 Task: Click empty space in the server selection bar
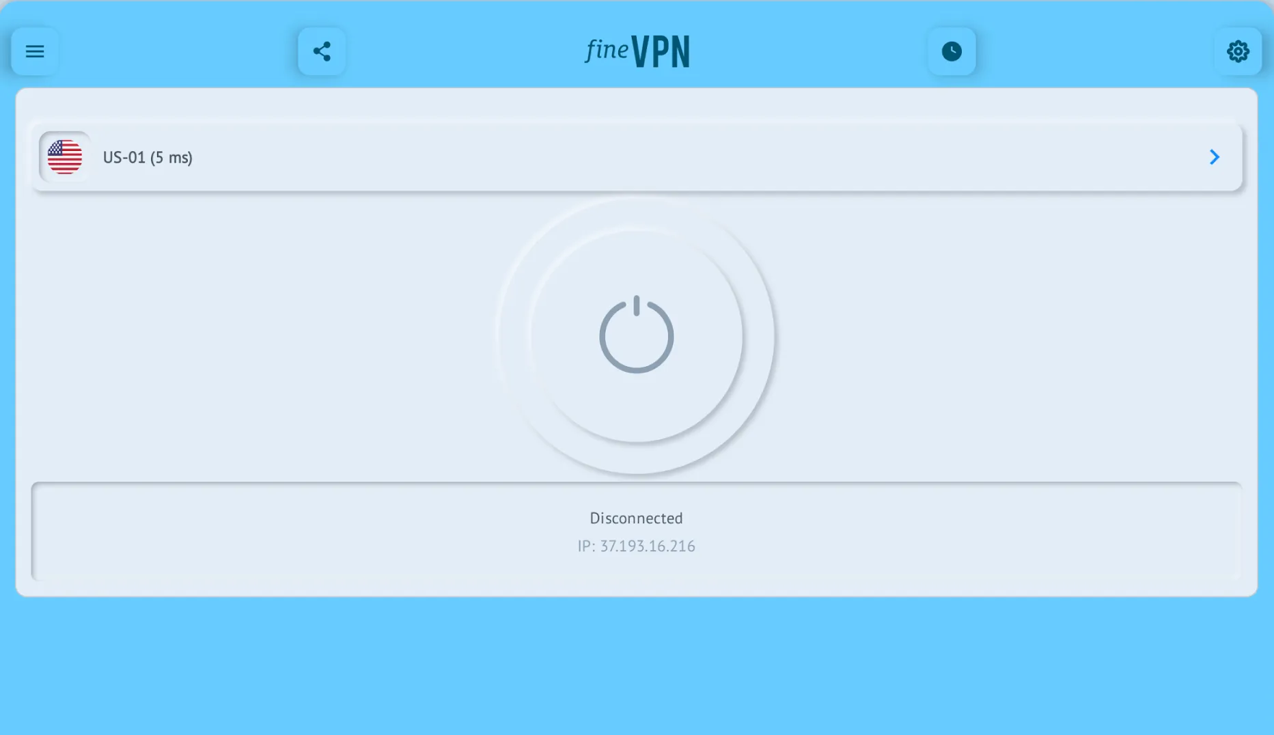[683, 157]
